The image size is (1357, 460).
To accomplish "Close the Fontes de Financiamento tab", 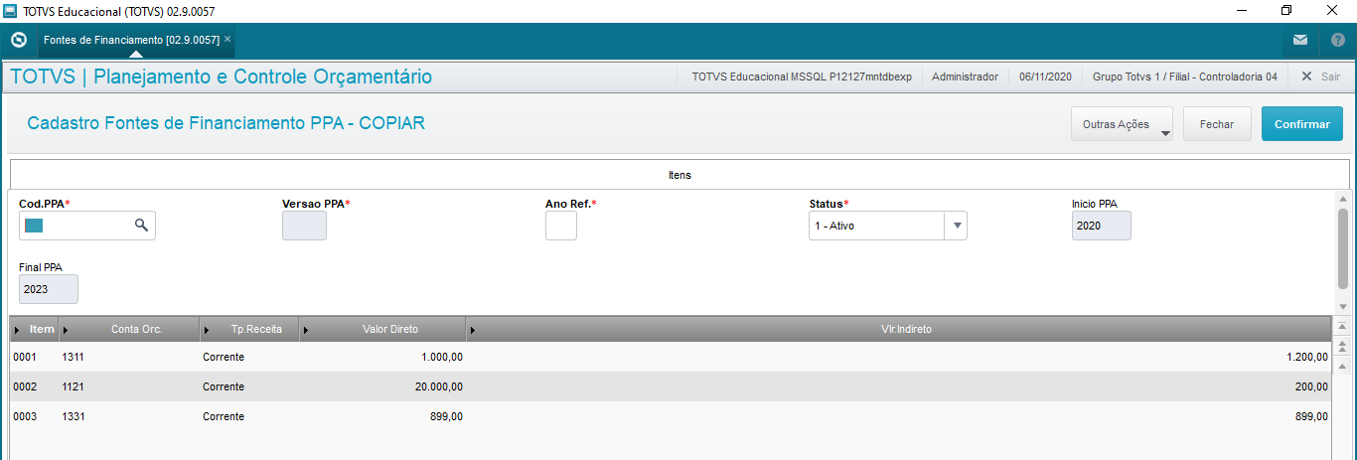I will point(227,40).
